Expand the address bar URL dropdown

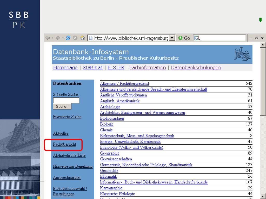click(172, 38)
